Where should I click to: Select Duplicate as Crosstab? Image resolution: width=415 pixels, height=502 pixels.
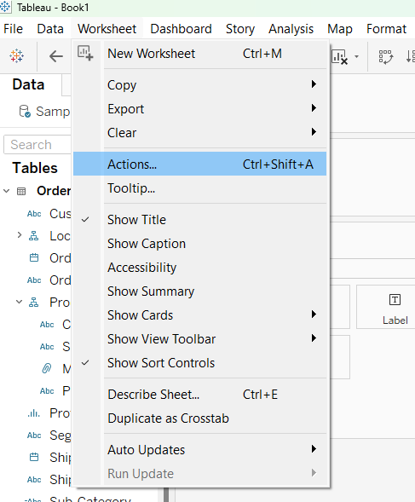coord(199,418)
